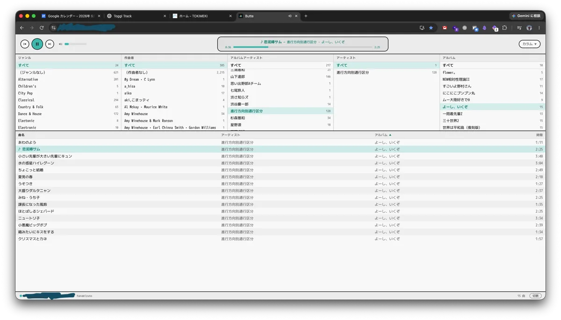
Task: Open the Chrome profile avatar
Action: pos(529,28)
